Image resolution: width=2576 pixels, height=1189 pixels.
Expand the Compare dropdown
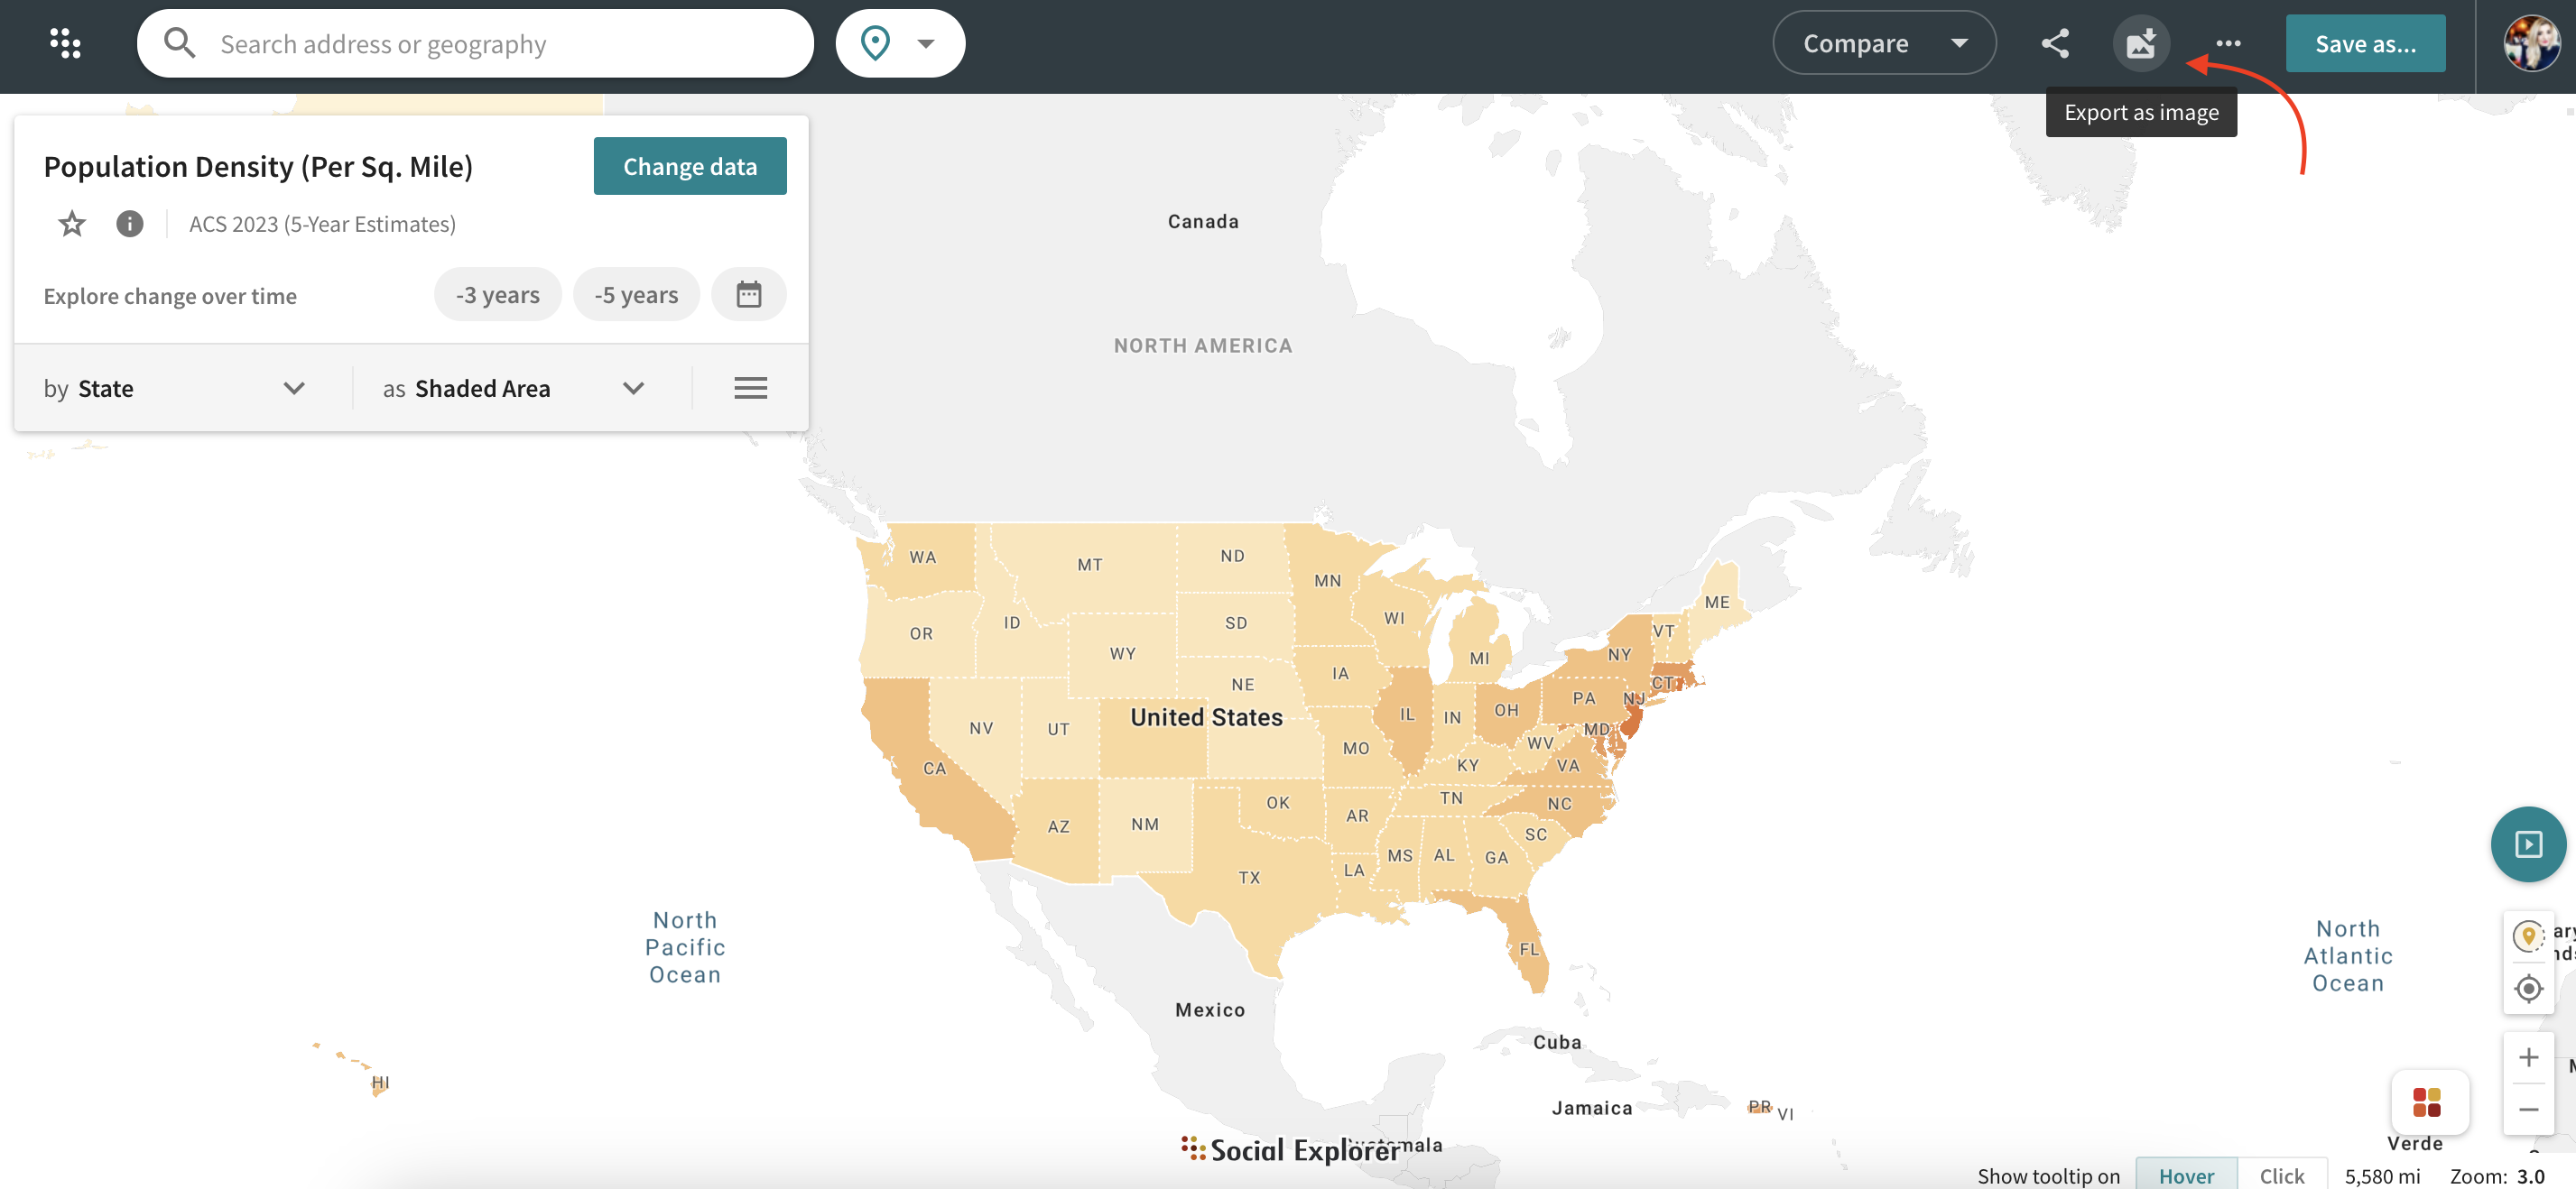pyautogui.click(x=1883, y=43)
